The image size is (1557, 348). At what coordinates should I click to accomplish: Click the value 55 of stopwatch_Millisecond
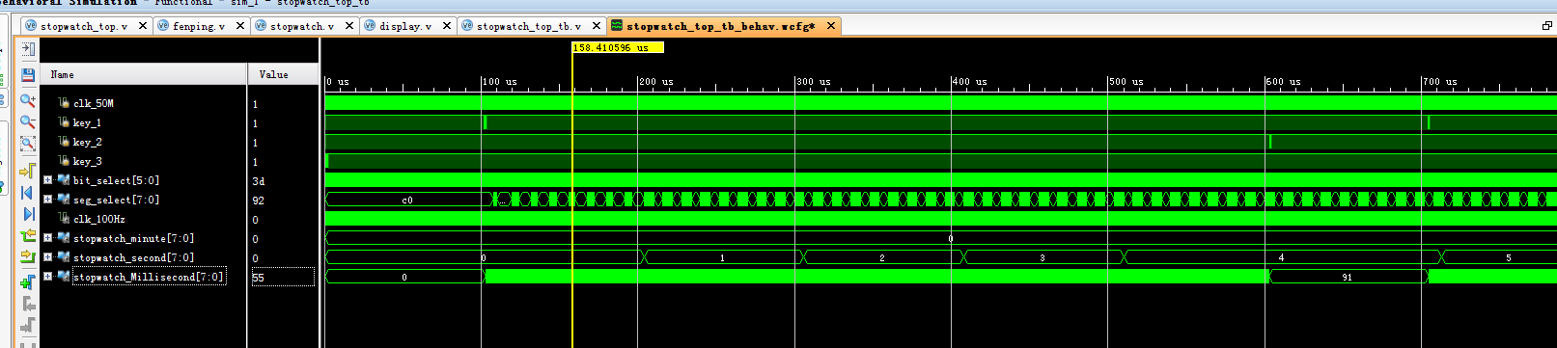click(x=283, y=277)
